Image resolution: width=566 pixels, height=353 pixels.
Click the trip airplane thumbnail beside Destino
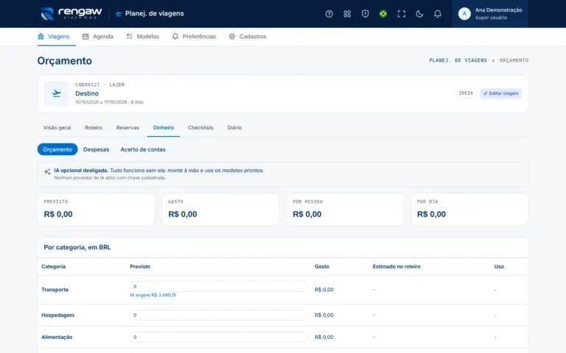click(x=56, y=93)
